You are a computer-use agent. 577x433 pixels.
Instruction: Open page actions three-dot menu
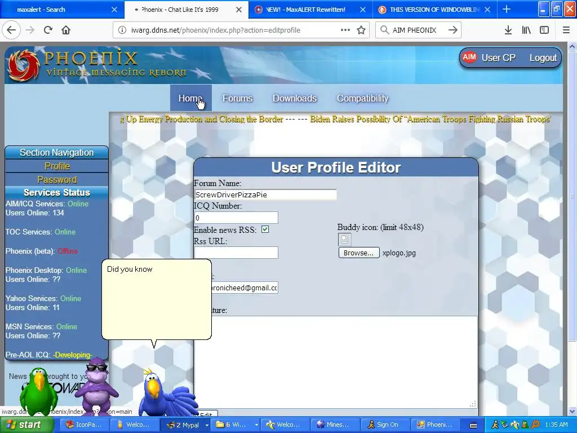[x=345, y=30]
